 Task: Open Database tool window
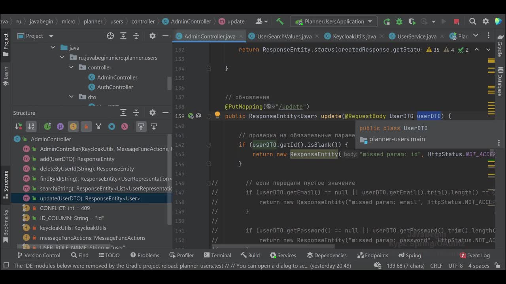500,82
